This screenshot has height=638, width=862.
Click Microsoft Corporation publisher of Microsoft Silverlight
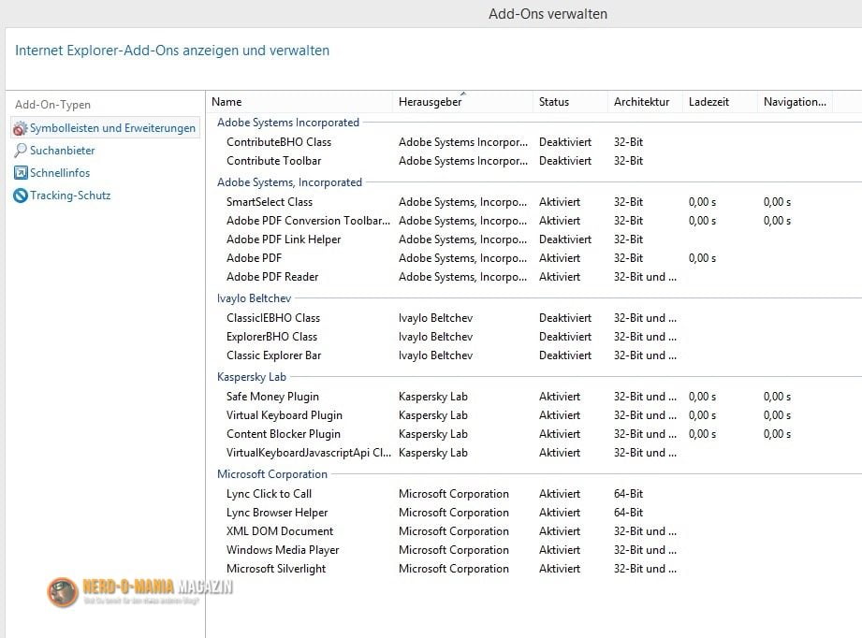click(454, 569)
